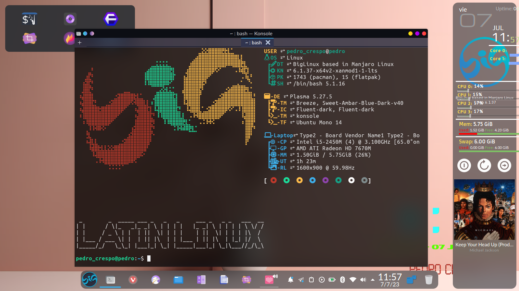Launch the purple calculator from the taskbar
This screenshot has width=519, height=291.
(x=201, y=280)
